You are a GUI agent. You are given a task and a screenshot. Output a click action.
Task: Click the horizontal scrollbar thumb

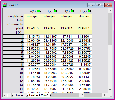tap(93, 95)
